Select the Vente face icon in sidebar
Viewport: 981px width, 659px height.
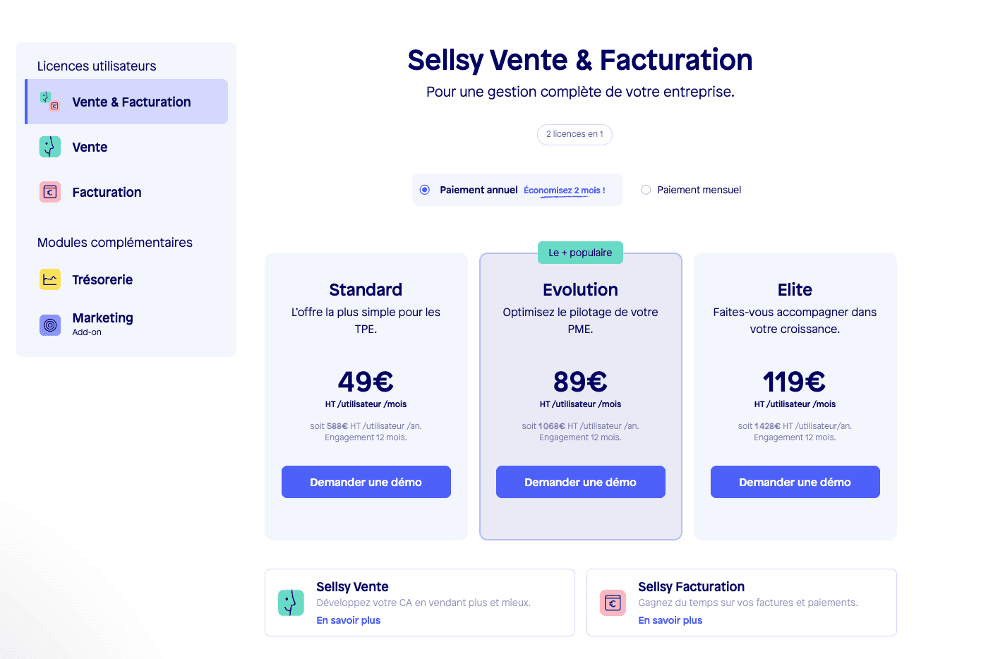pyautogui.click(x=49, y=147)
